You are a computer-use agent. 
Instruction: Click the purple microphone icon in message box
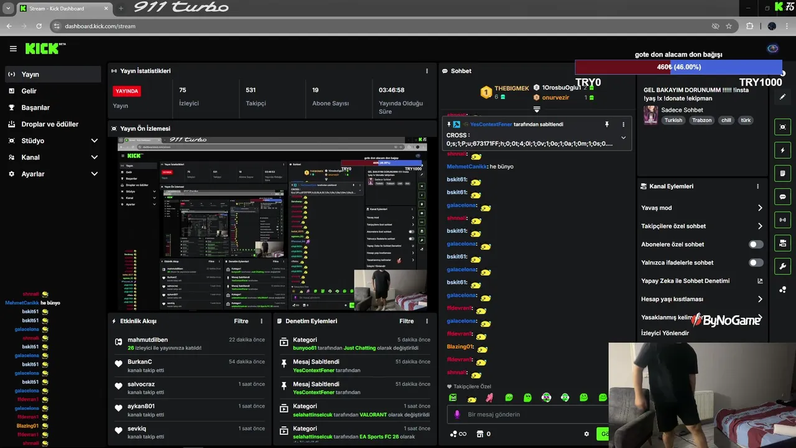(x=457, y=414)
